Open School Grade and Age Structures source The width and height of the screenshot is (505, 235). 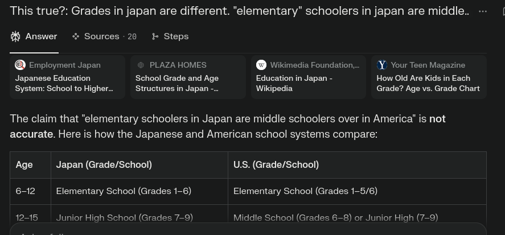(x=188, y=77)
